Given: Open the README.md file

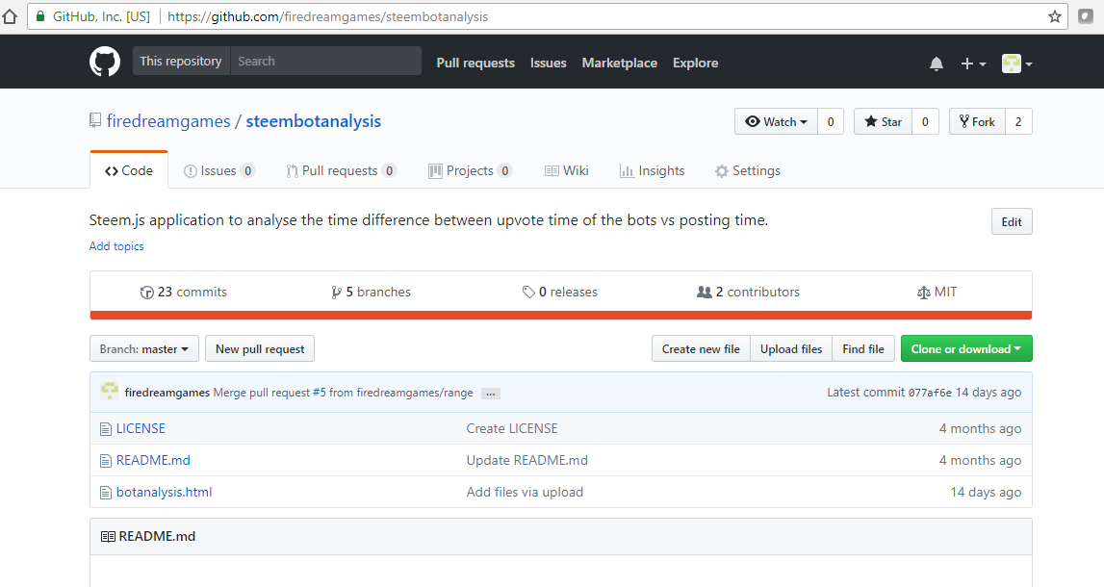Looking at the screenshot, I should click(x=153, y=460).
